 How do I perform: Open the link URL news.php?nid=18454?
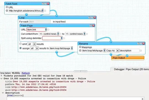click(x=39, y=87)
